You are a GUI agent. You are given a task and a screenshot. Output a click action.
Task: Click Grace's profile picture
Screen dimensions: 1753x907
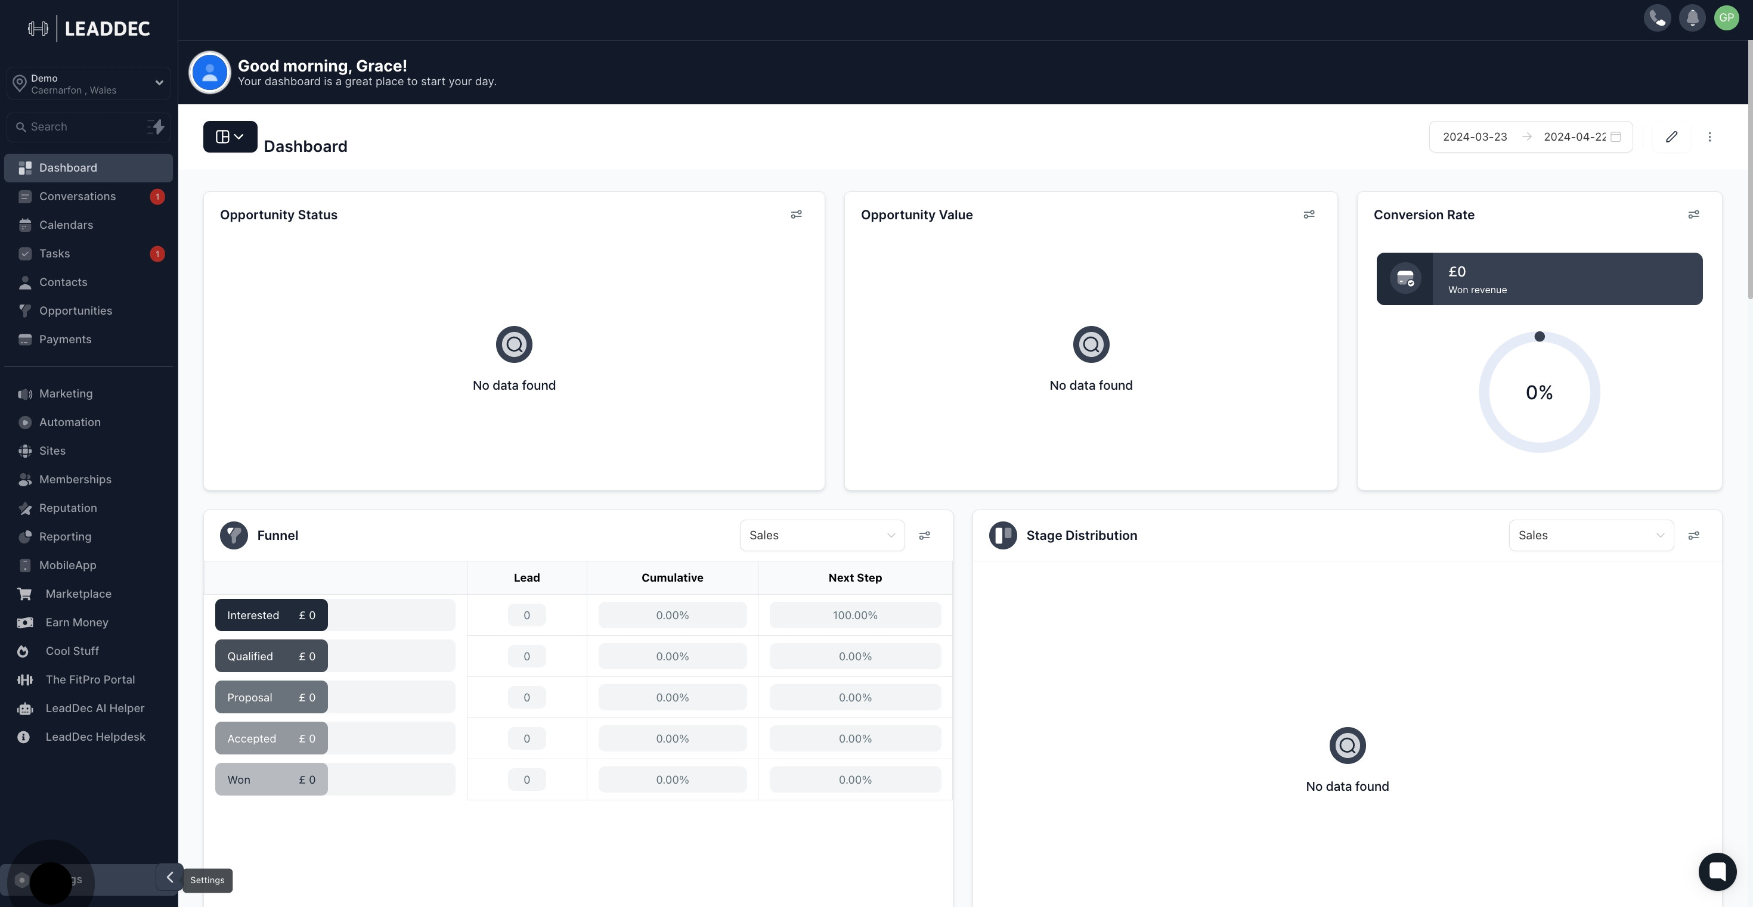tap(210, 72)
